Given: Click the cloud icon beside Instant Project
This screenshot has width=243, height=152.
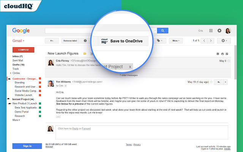Looking at the screenshot, I should [x=8, y=99].
